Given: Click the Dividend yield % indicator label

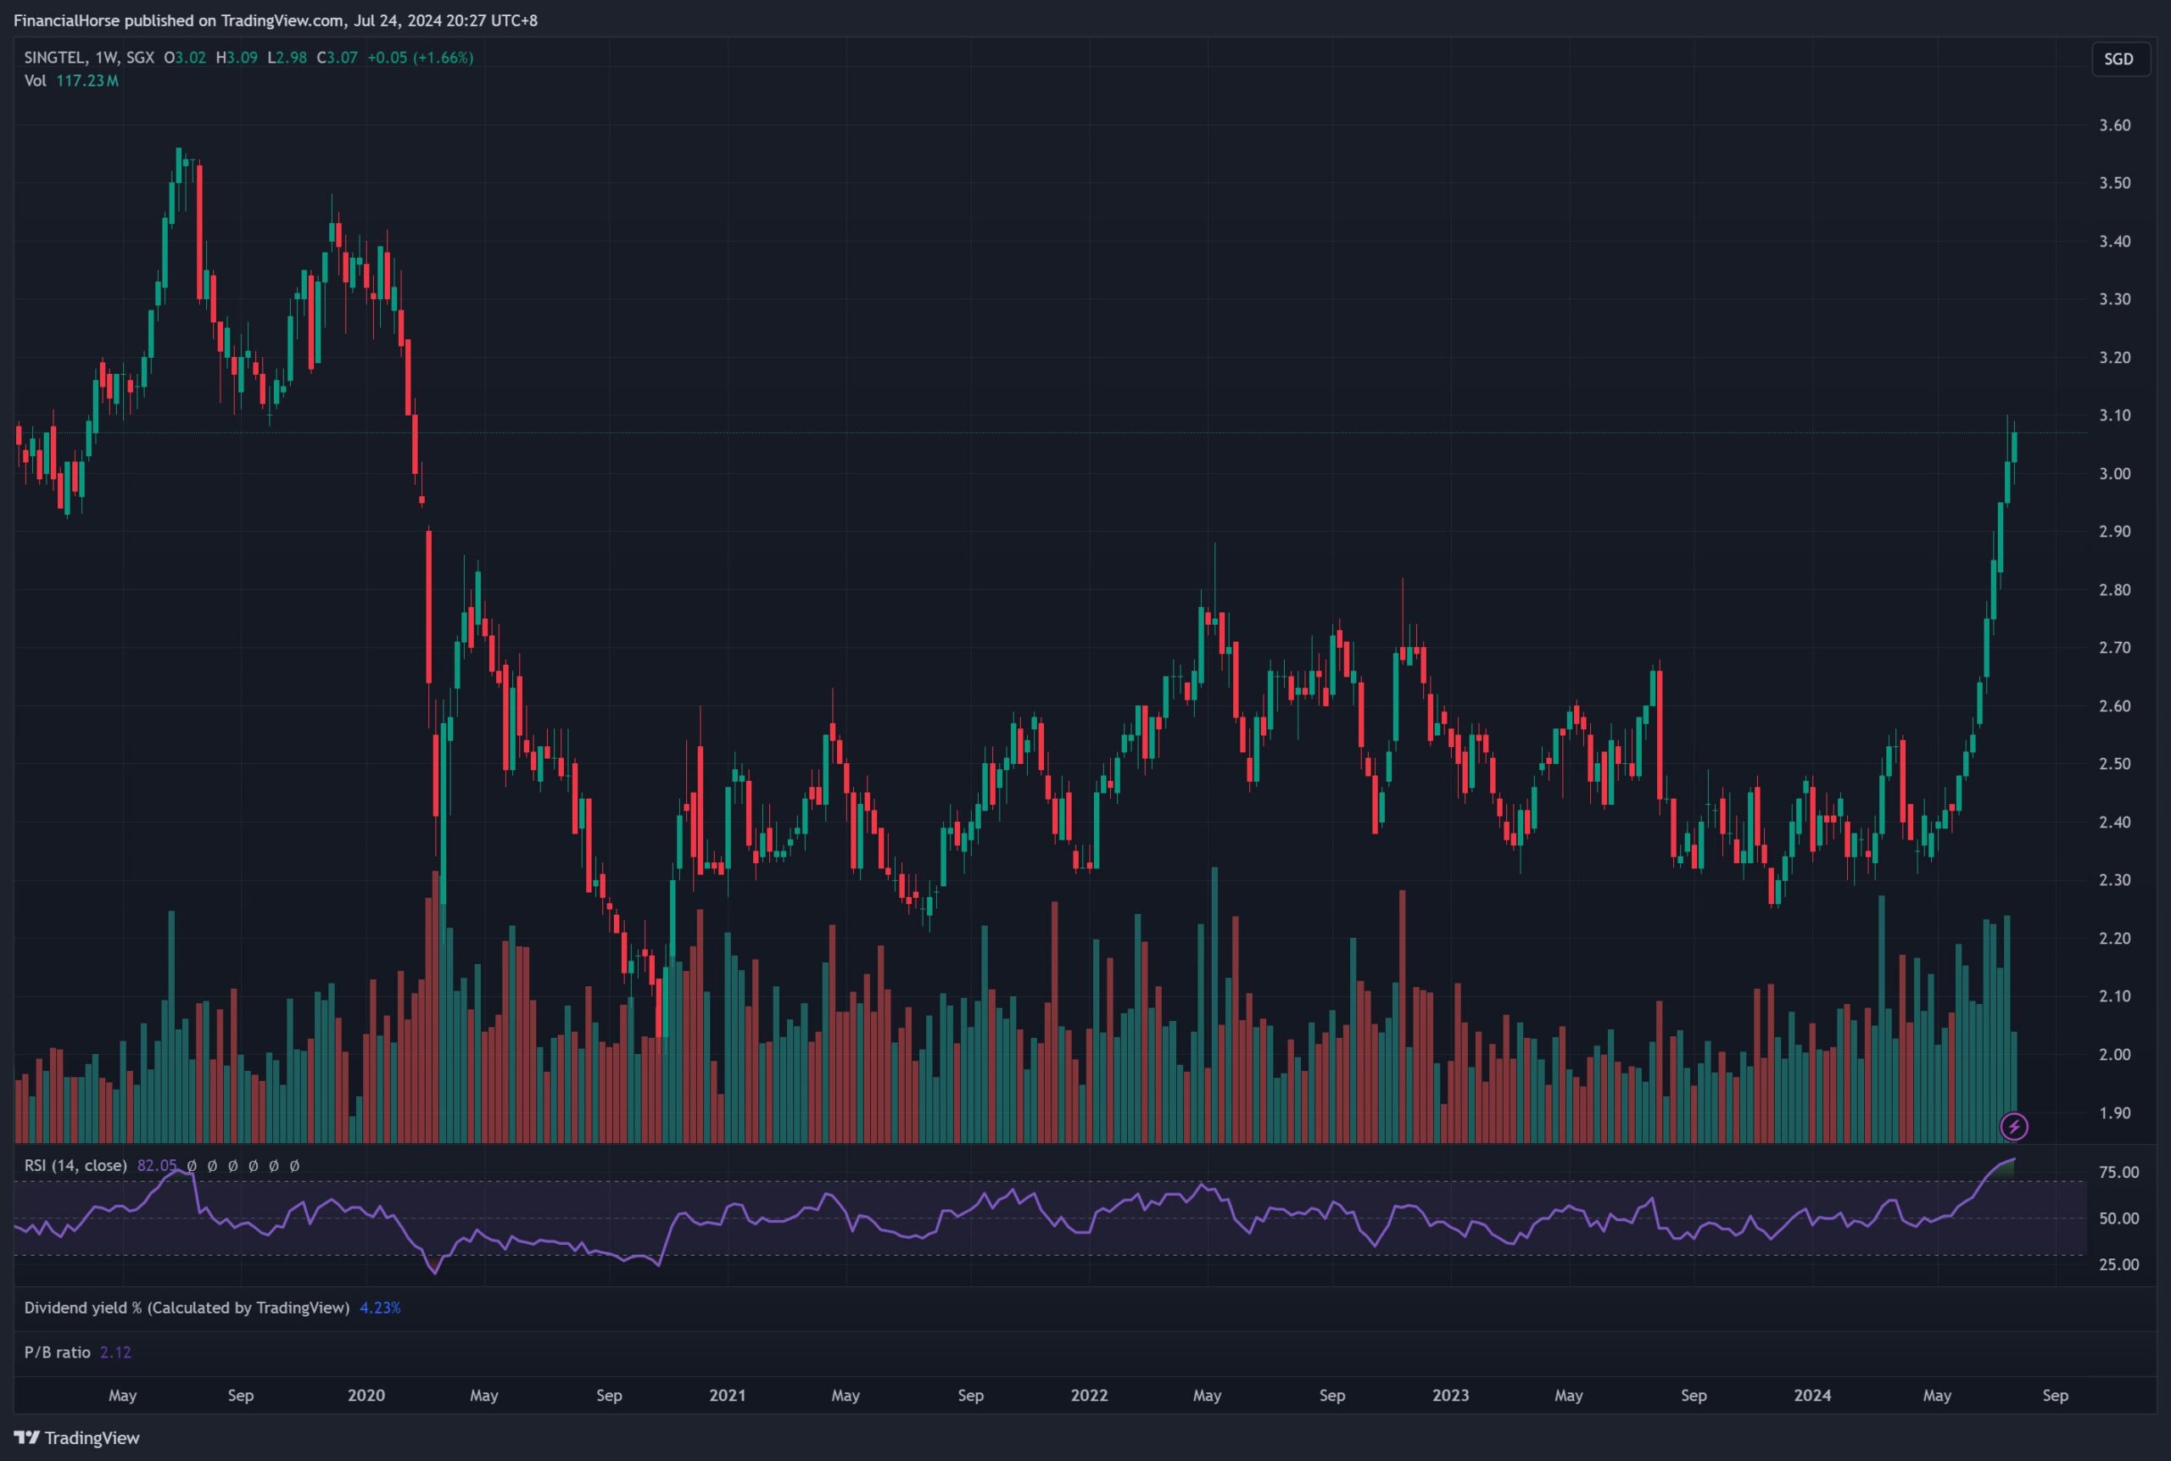Looking at the screenshot, I should 187,1308.
